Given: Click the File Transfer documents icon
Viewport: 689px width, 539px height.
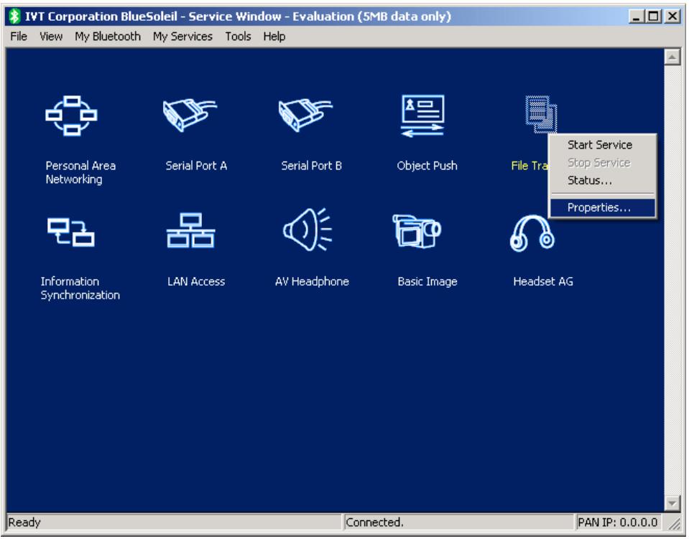Looking at the screenshot, I should pos(541,114).
